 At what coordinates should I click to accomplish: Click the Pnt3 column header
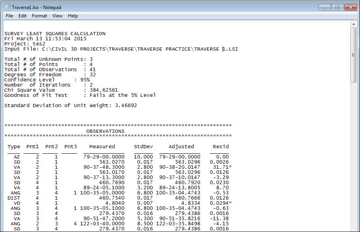[x=70, y=147]
